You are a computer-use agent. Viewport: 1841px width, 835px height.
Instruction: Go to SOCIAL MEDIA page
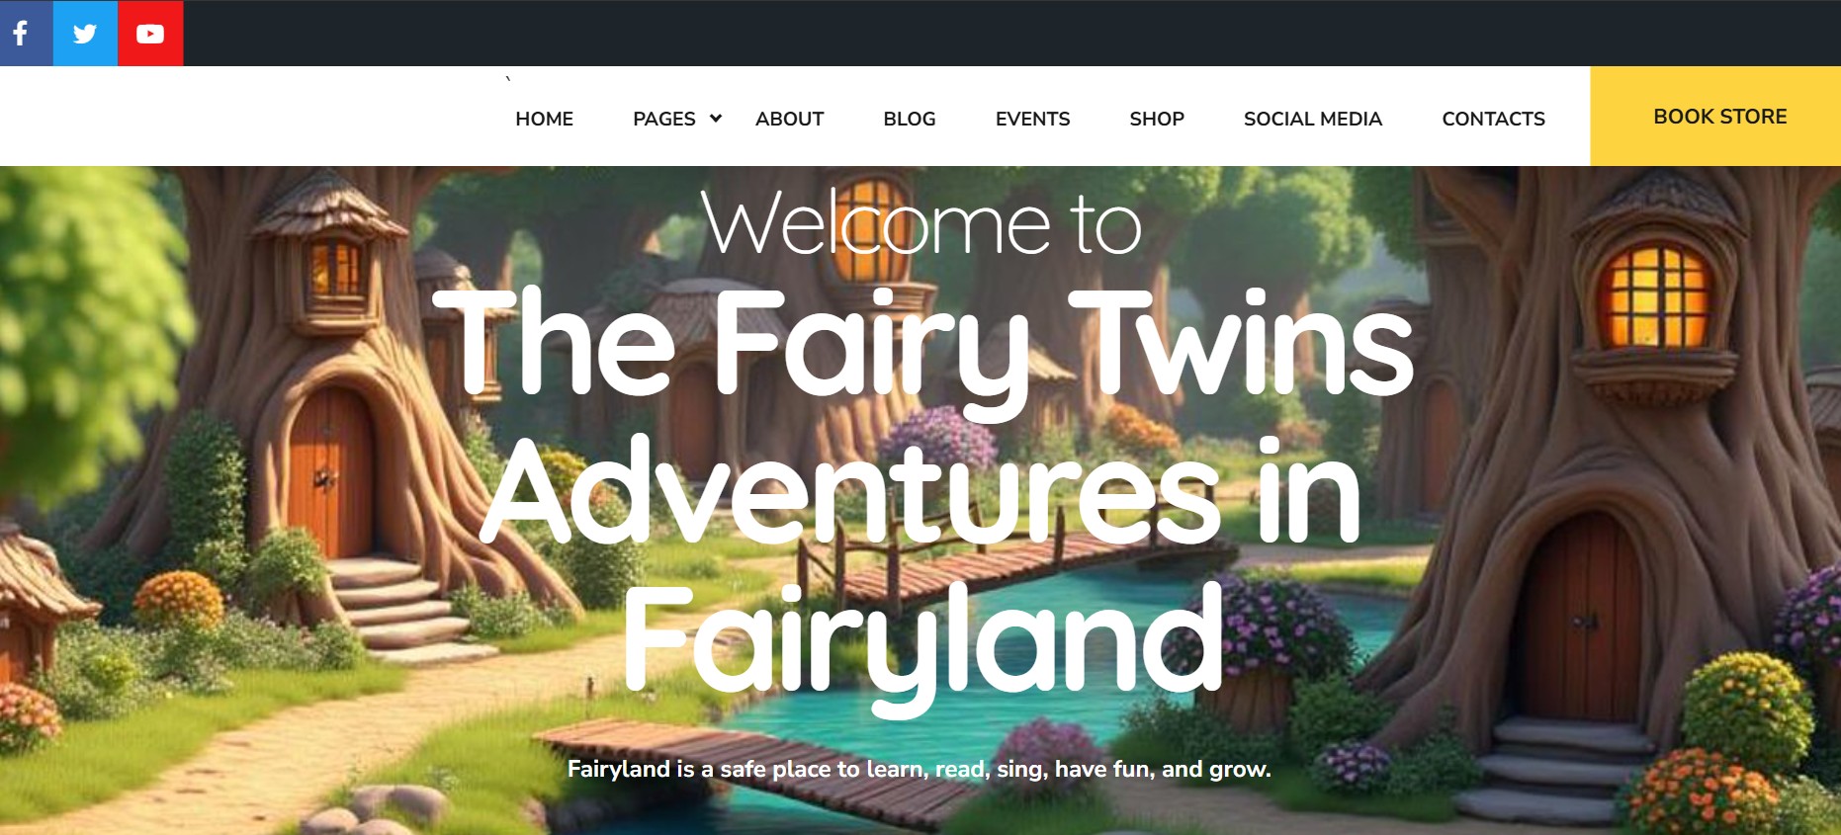[x=1312, y=119]
